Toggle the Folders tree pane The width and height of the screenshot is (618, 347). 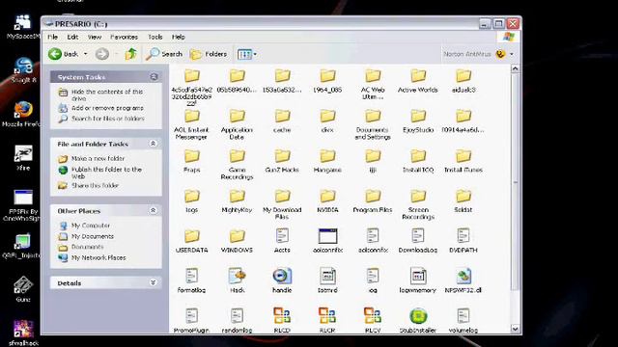point(209,54)
